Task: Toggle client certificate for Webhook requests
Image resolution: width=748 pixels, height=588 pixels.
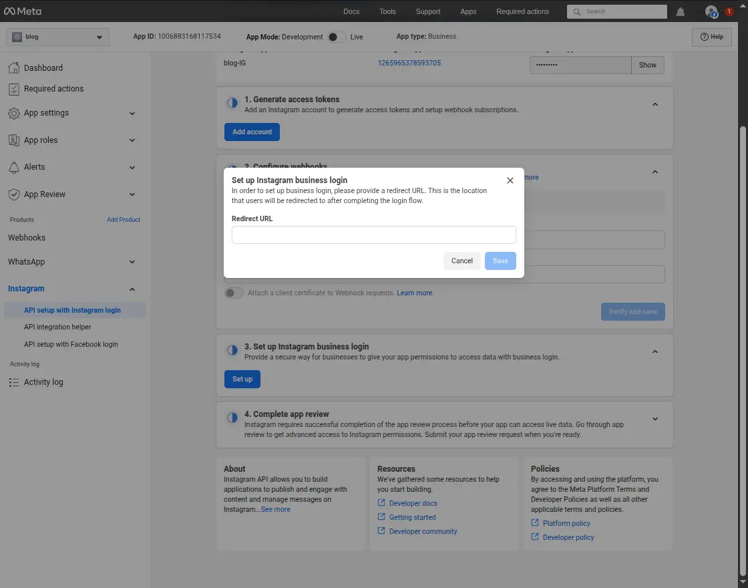Action: pyautogui.click(x=234, y=293)
